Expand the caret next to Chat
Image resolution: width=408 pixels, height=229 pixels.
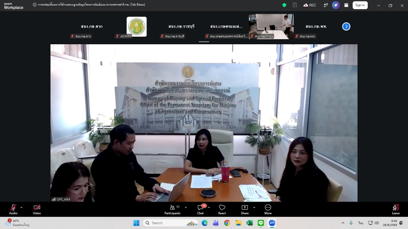tap(209, 208)
